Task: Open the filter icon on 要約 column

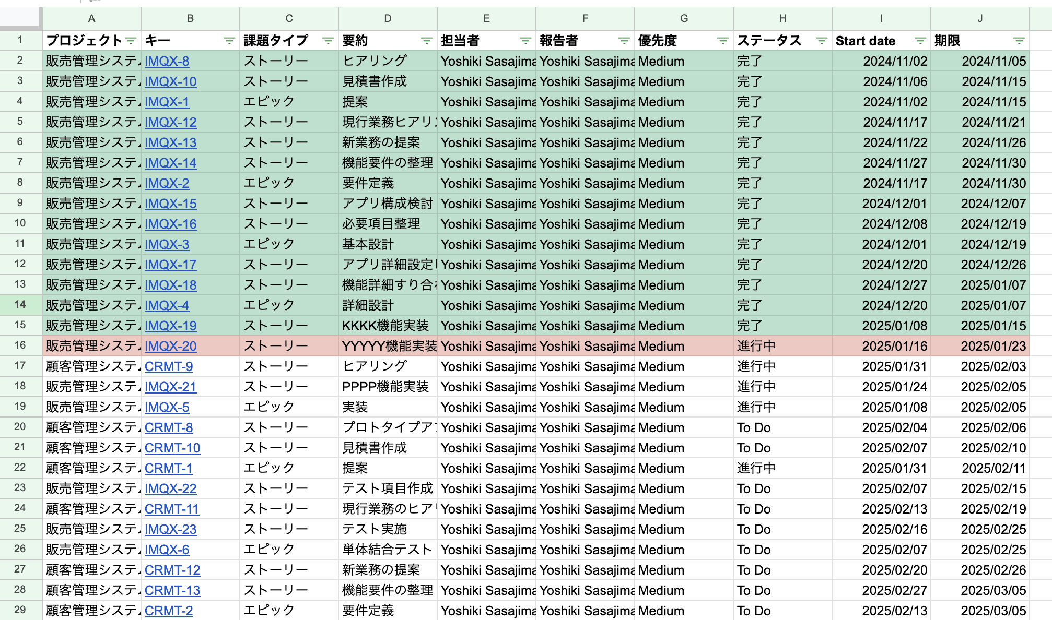Action: coord(426,40)
